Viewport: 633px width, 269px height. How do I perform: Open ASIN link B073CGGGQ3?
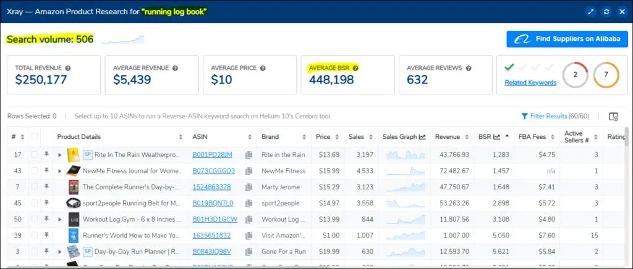pyautogui.click(x=213, y=171)
